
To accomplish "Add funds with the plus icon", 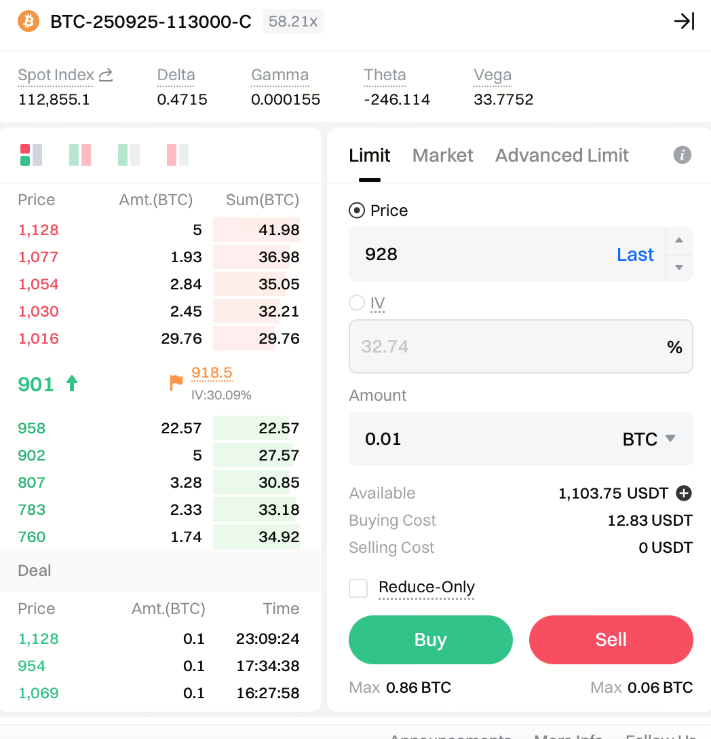I will [x=684, y=493].
